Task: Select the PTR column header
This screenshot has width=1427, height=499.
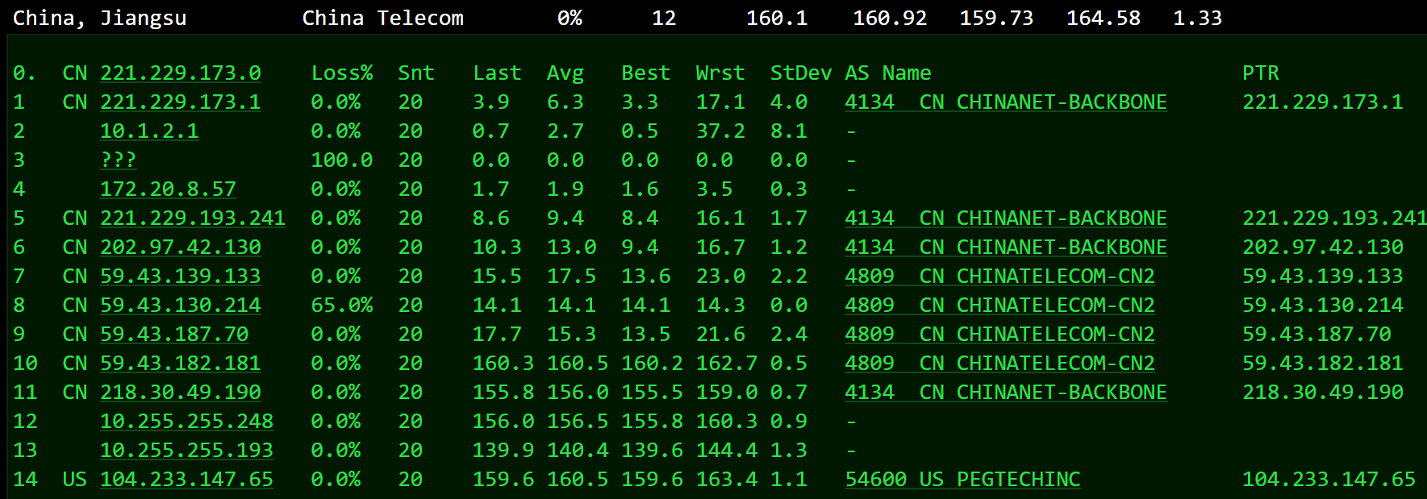Action: tap(1261, 73)
